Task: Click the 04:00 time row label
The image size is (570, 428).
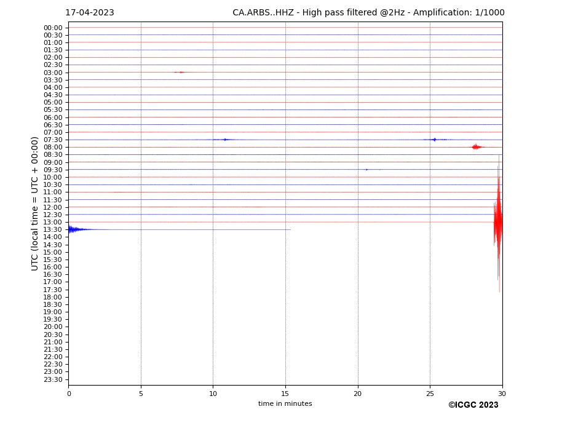Action: pos(53,88)
